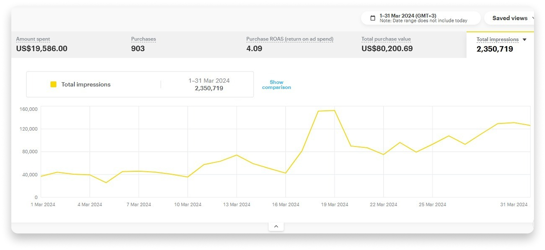Click the 22 Mar 2024 x-axis label
545x250 pixels.
(384, 205)
